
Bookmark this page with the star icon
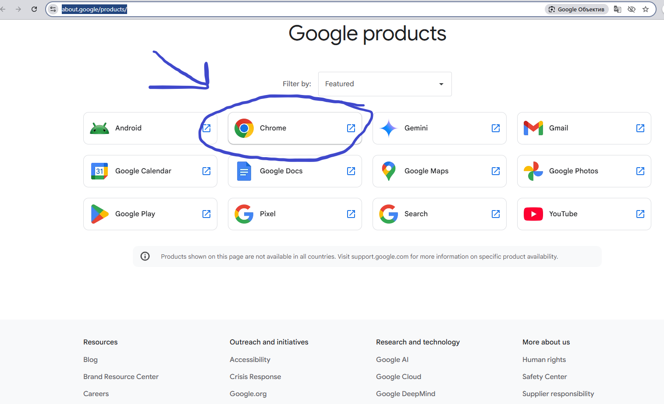[x=646, y=9]
